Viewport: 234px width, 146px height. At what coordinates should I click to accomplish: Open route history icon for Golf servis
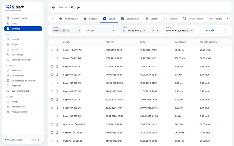[57, 124]
